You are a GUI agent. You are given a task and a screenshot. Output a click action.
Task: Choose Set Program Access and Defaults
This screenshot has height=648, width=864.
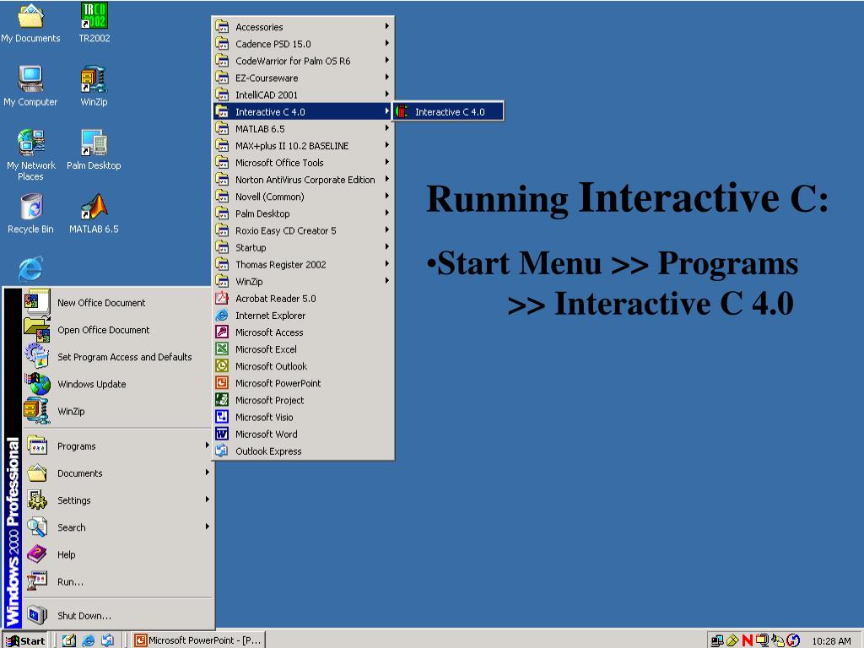pyautogui.click(x=117, y=357)
